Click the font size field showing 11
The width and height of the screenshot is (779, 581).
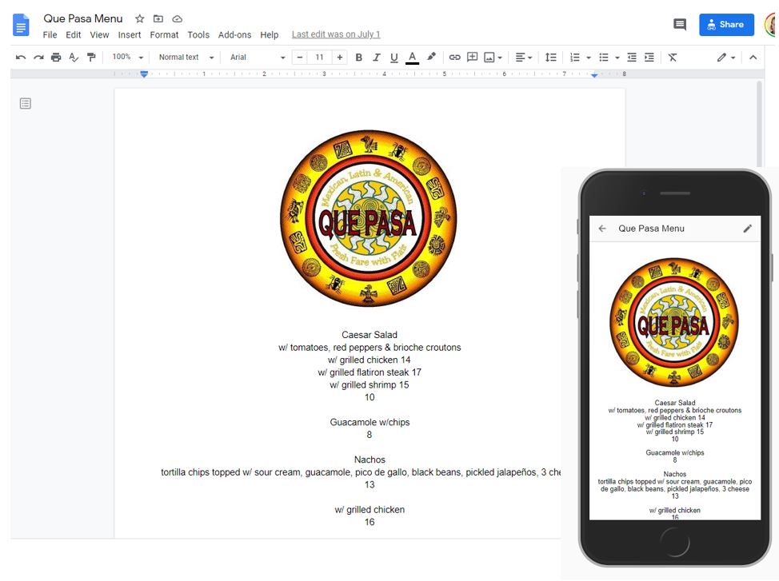pos(319,57)
